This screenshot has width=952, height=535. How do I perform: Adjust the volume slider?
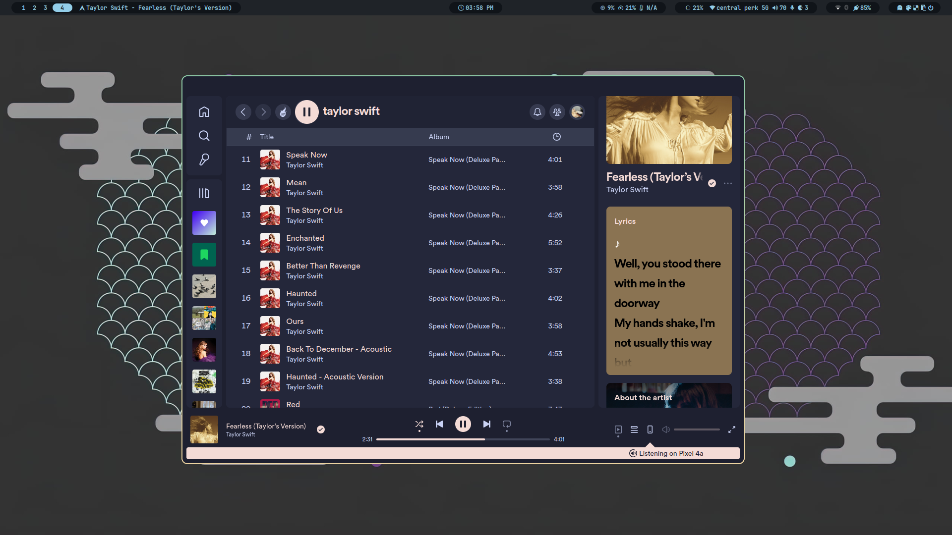click(x=696, y=429)
